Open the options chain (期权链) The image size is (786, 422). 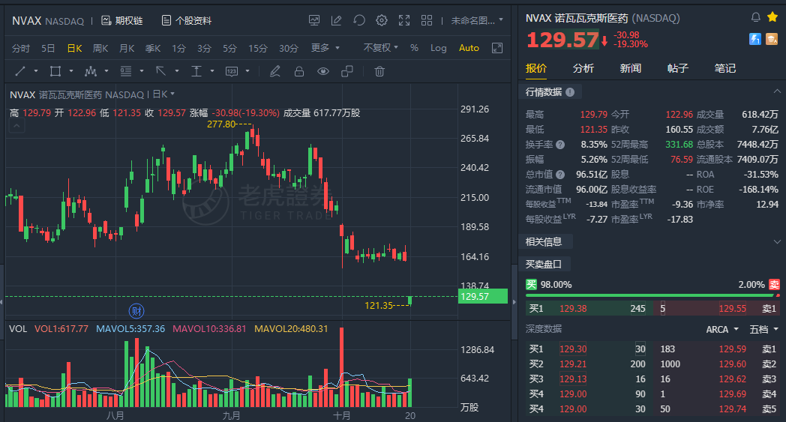coord(121,20)
